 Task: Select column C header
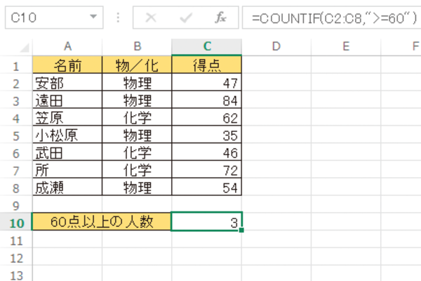(x=207, y=47)
